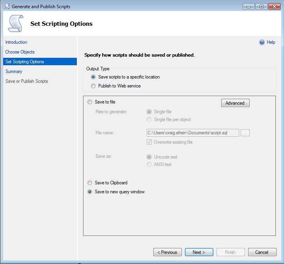Viewport: 284px width, 264px height.
Task: Click the 'Files to generate:' label
Action: [111, 112]
